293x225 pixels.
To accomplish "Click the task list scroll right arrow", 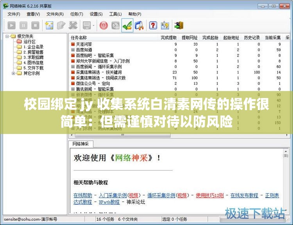I will 287,135.
